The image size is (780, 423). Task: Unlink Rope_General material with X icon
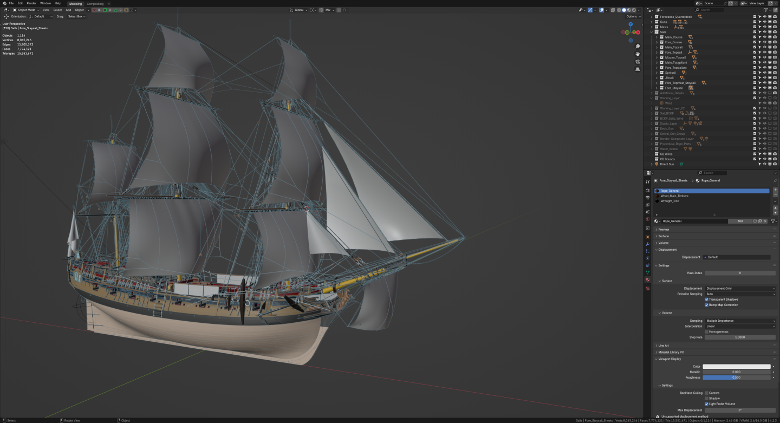click(x=765, y=221)
